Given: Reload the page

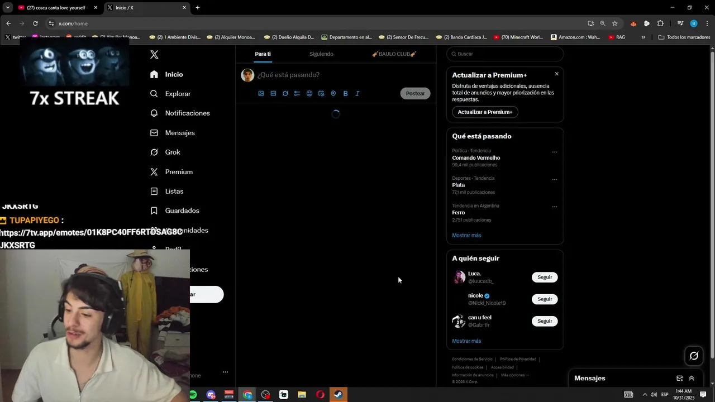Looking at the screenshot, I should pyautogui.click(x=35, y=23).
